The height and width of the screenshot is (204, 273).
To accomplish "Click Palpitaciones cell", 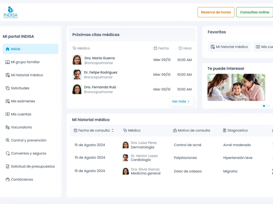I will [x=185, y=158].
